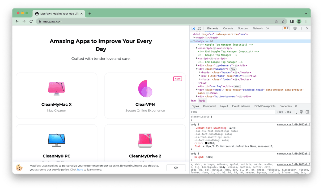The width and height of the screenshot is (323, 190).
Task: Toggle the browser side panel icon
Action: pyautogui.click(x=292, y=21)
